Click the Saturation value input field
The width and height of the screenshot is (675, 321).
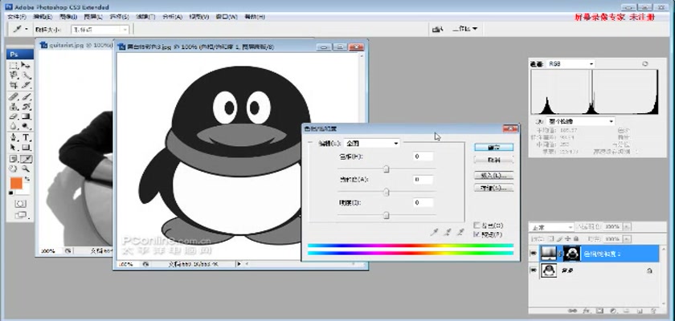[x=423, y=180]
